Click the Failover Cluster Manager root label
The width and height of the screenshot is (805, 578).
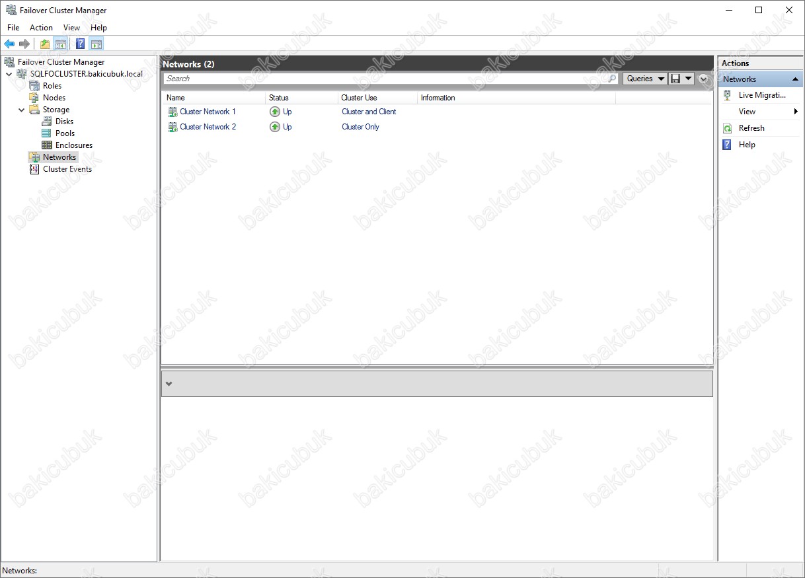point(61,62)
